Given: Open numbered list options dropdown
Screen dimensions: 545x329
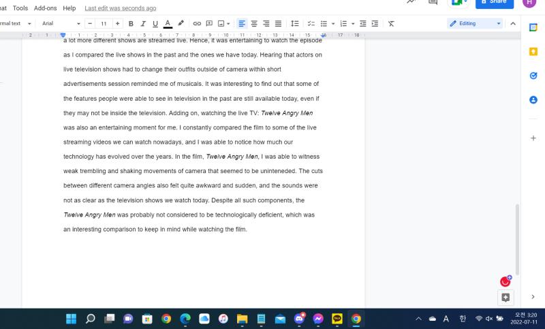Looking at the screenshot, I should [353, 24].
